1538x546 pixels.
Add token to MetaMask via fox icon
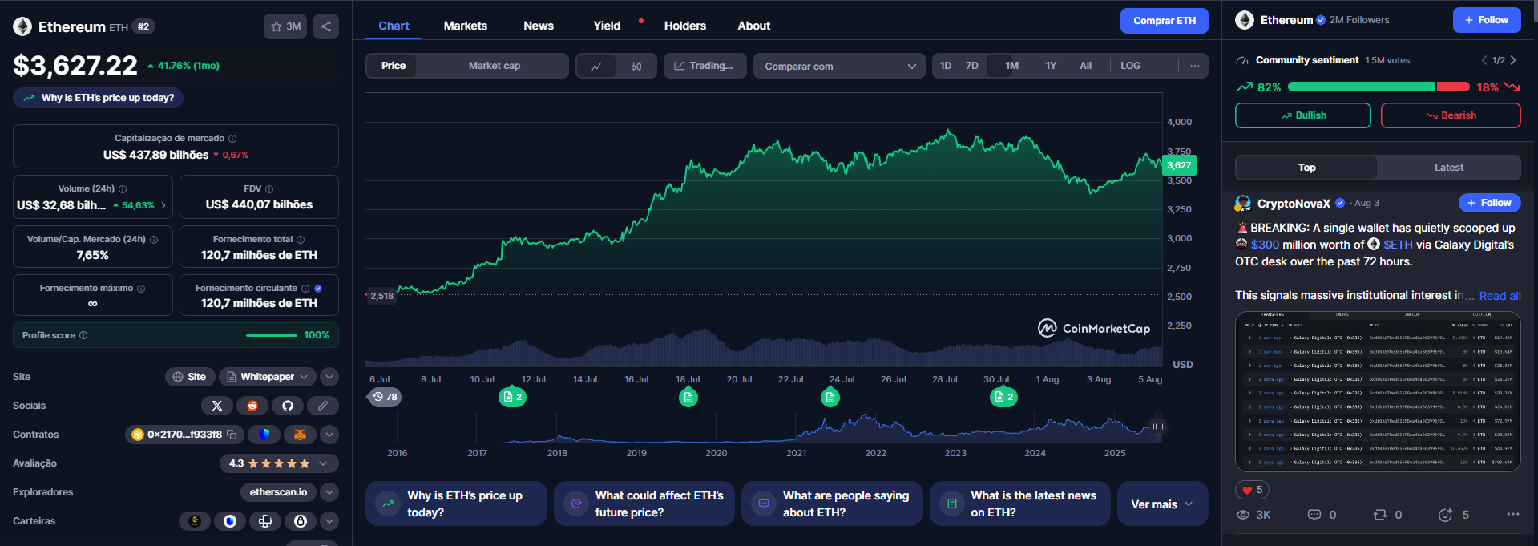coord(300,435)
